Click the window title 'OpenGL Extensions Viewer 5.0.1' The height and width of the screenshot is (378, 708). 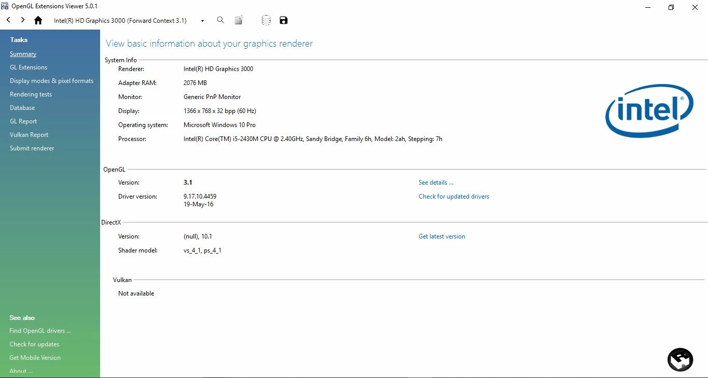tap(54, 6)
